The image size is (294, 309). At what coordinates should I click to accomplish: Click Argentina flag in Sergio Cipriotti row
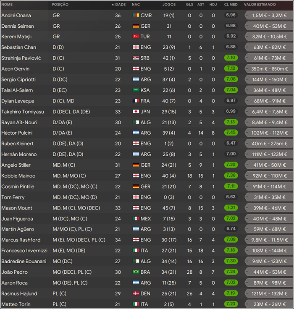tap(136, 79)
